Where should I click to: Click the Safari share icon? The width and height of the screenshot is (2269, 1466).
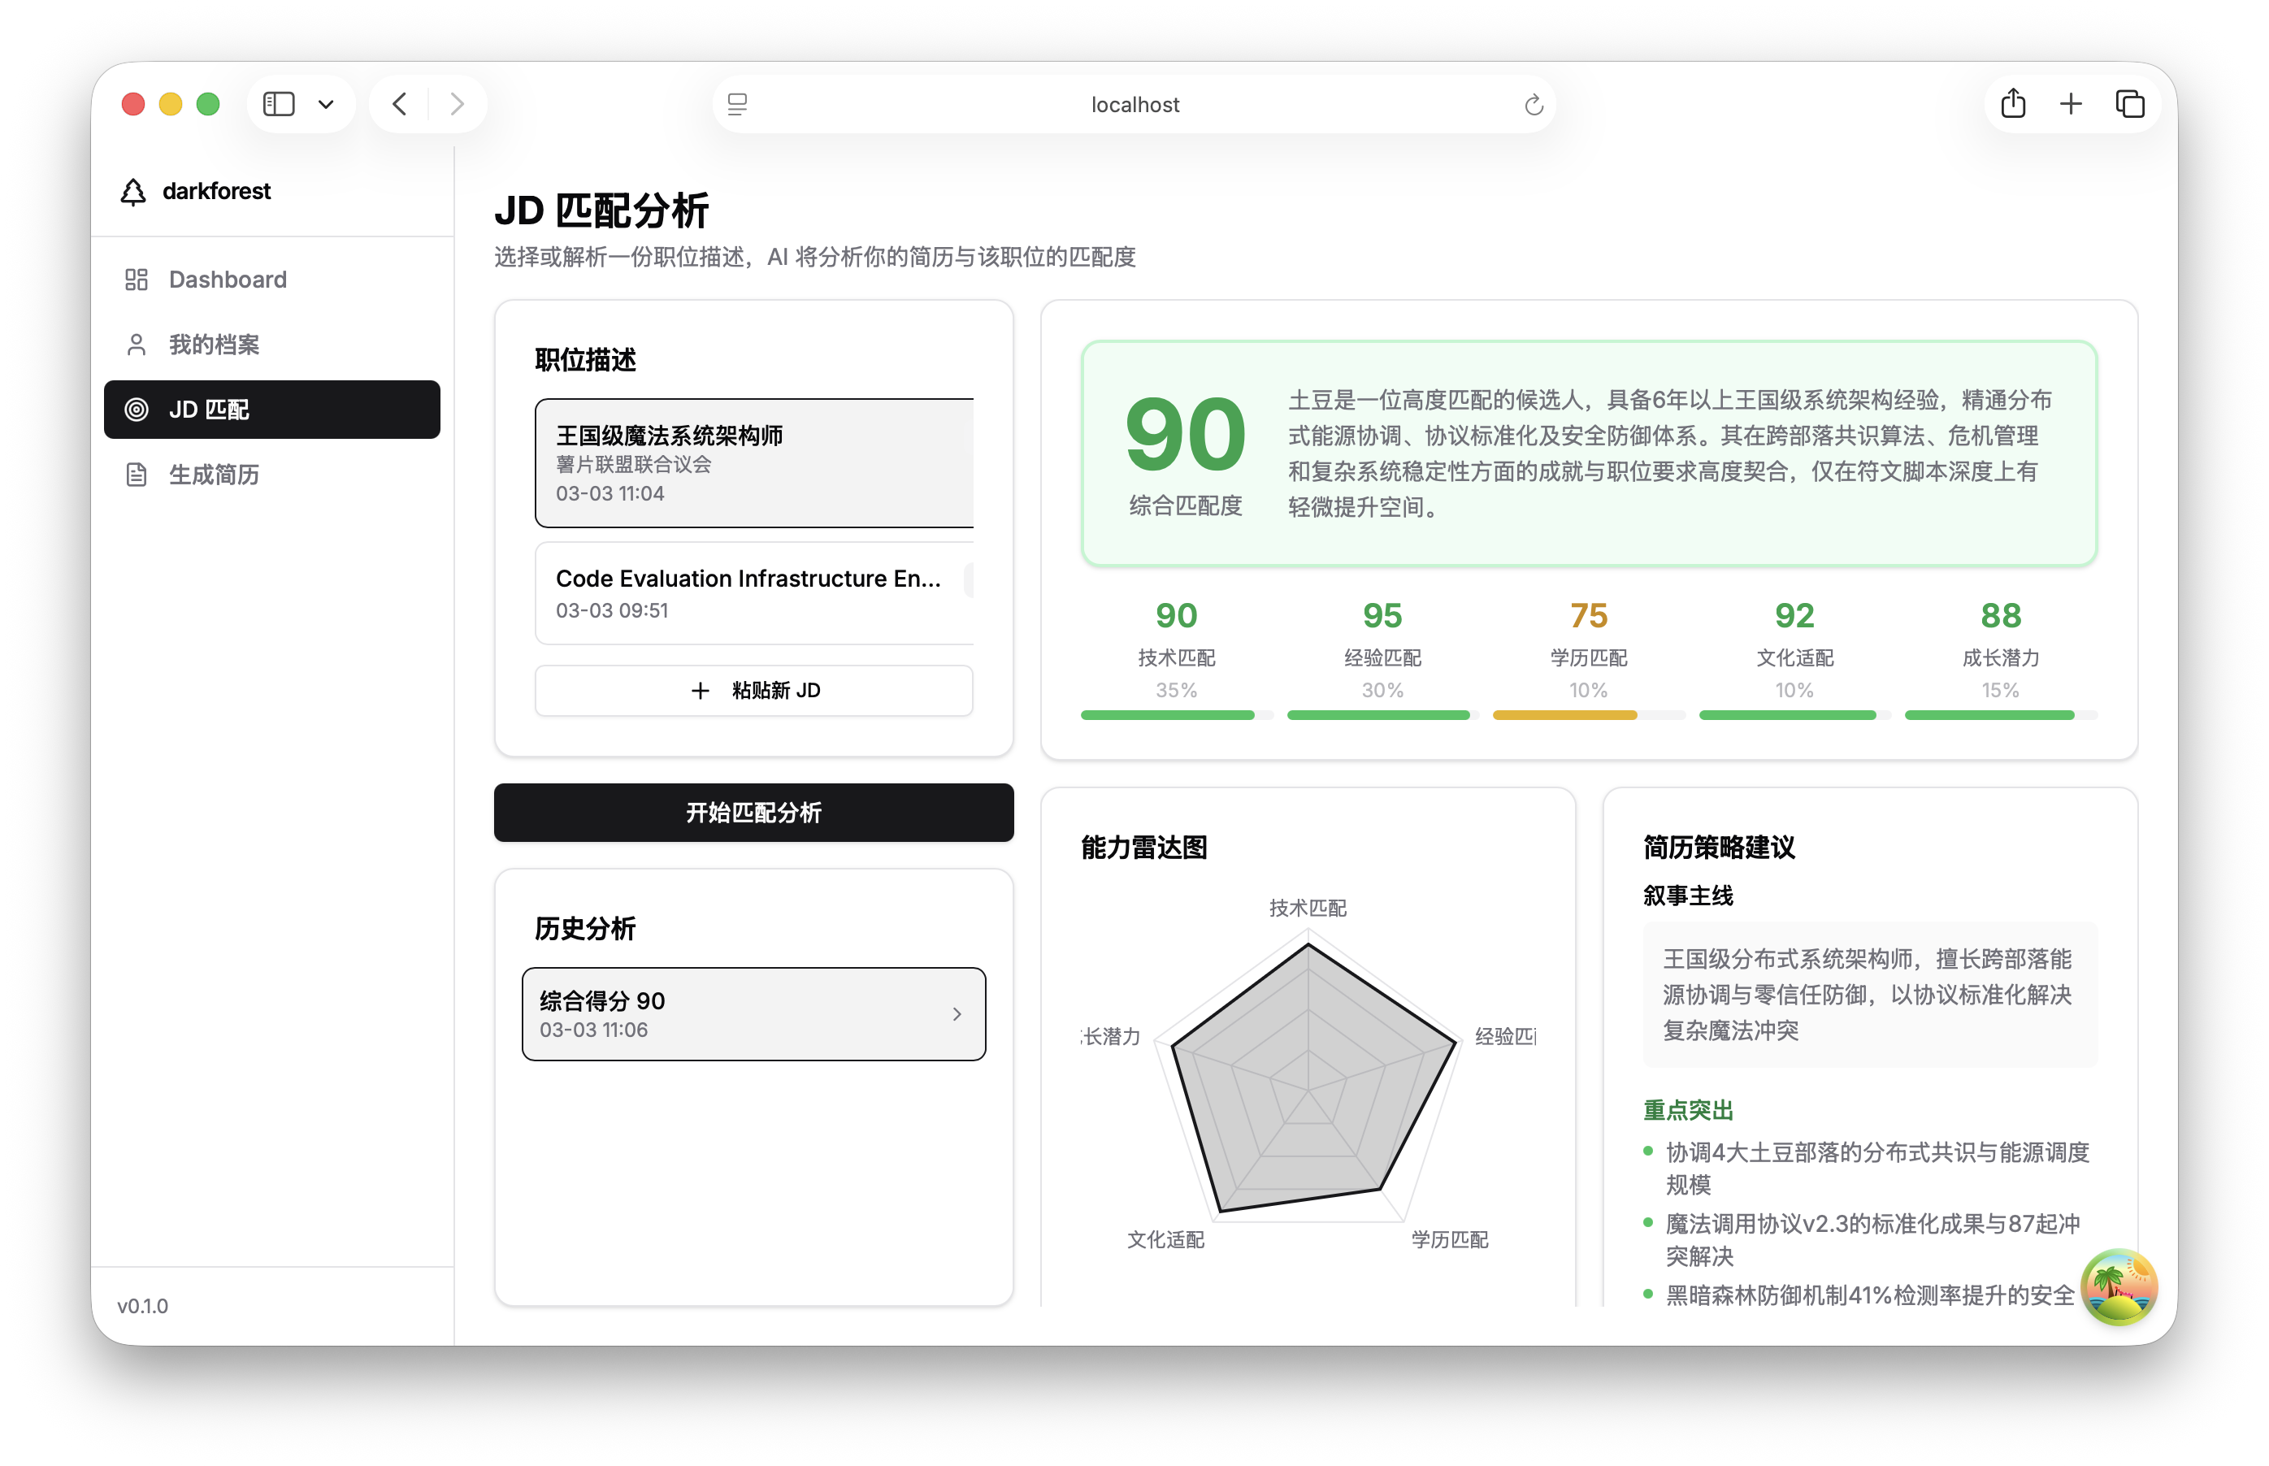pyautogui.click(x=2012, y=103)
